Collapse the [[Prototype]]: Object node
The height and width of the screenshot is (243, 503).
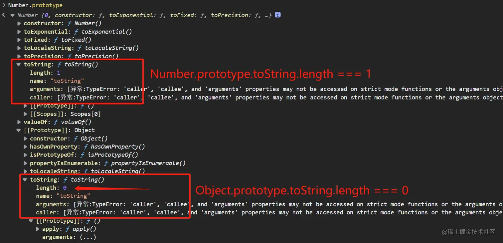pyautogui.click(x=19, y=130)
